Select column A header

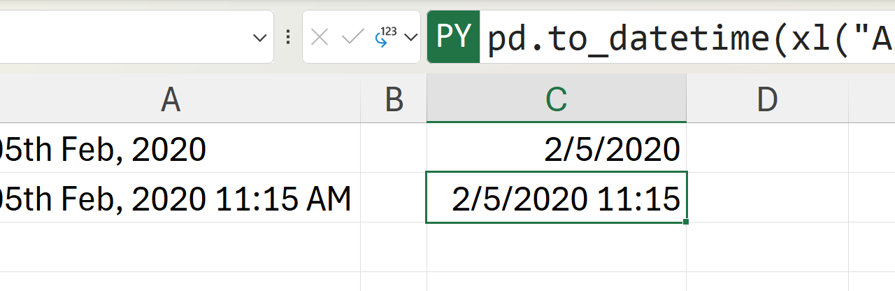[x=171, y=100]
